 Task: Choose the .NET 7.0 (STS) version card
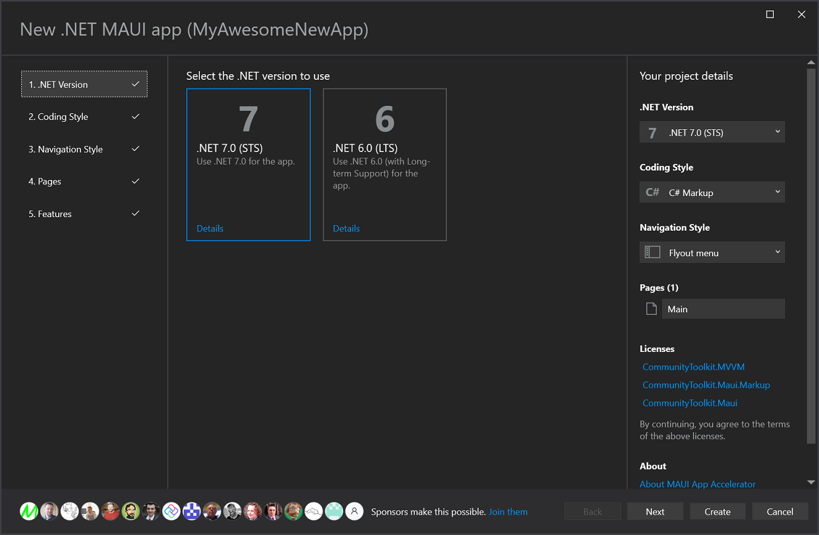tap(248, 165)
